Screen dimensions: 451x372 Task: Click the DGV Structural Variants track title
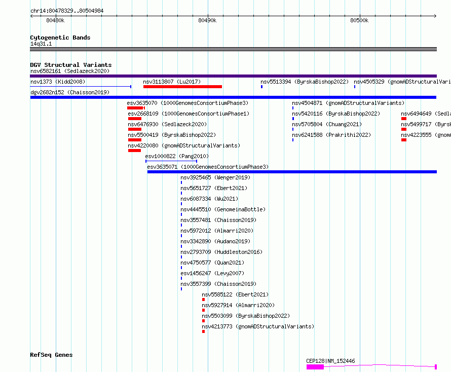click(x=71, y=65)
